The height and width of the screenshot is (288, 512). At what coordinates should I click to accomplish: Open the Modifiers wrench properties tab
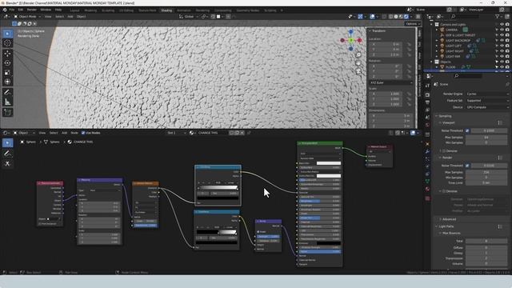(x=427, y=151)
